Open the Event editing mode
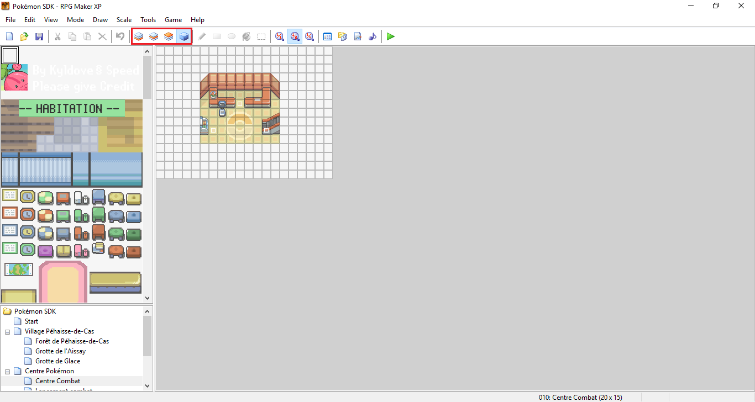This screenshot has width=755, height=402. coord(183,36)
